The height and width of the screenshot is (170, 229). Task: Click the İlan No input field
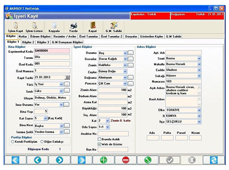point(113,149)
